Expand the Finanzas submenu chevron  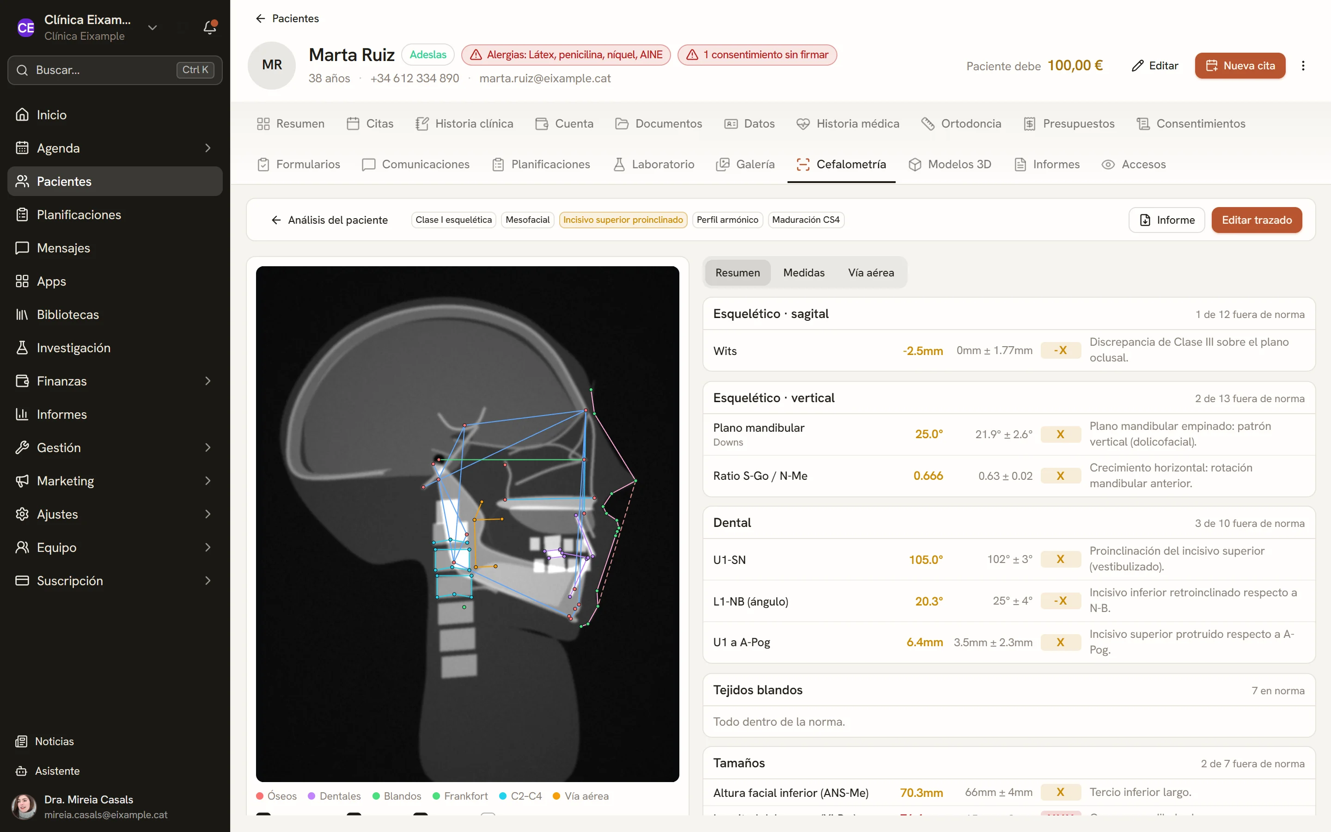(208, 381)
